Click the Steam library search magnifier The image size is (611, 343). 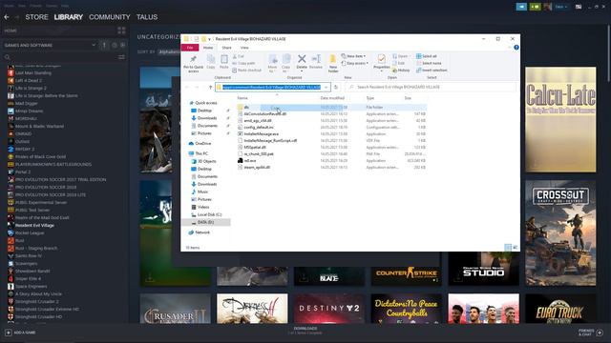coord(7,57)
